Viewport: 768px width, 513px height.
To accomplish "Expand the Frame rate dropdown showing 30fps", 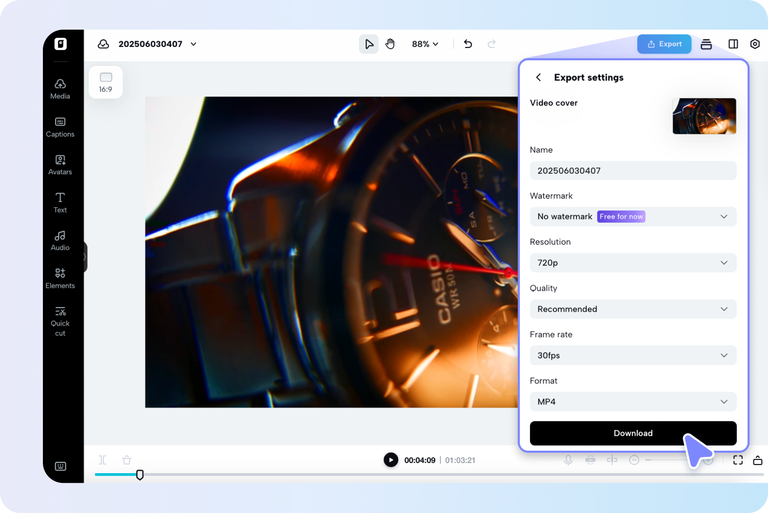I will [633, 355].
